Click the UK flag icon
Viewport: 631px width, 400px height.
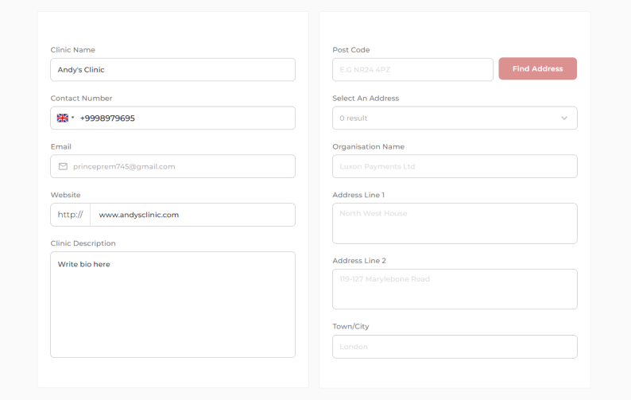63,118
